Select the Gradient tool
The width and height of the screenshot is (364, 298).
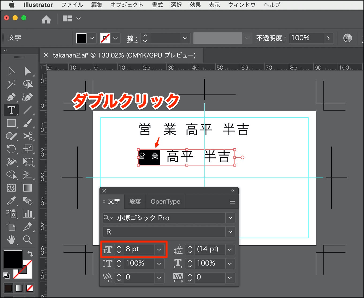[28, 188]
